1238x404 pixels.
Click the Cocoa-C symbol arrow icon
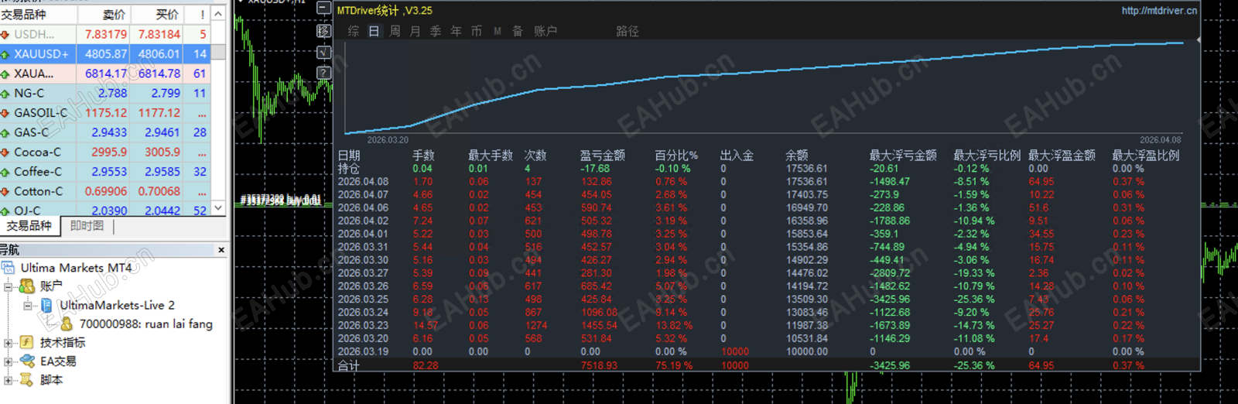[x=5, y=152]
